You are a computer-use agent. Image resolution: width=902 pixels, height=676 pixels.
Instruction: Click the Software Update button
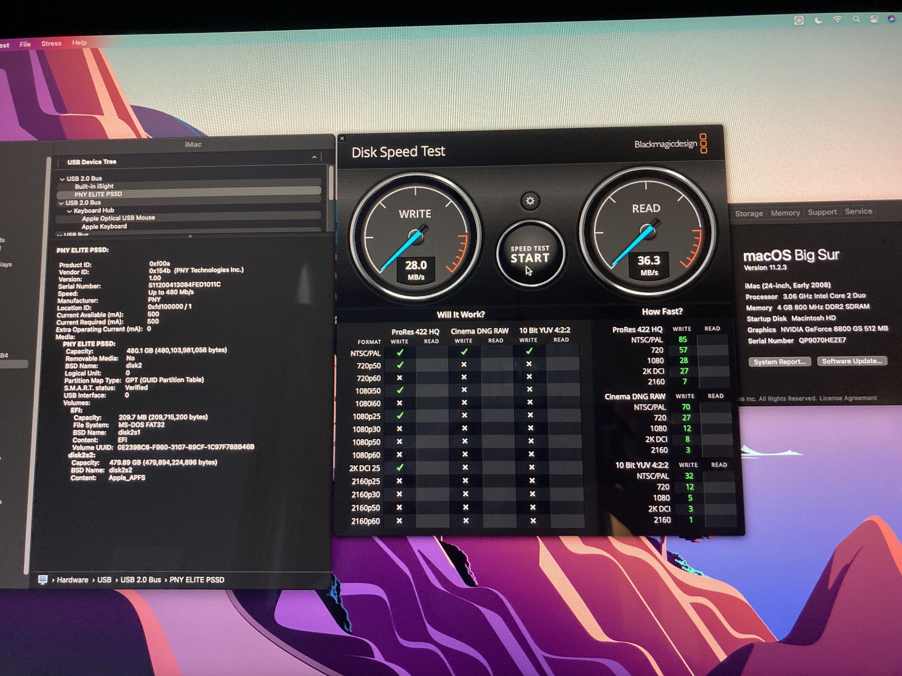851,361
